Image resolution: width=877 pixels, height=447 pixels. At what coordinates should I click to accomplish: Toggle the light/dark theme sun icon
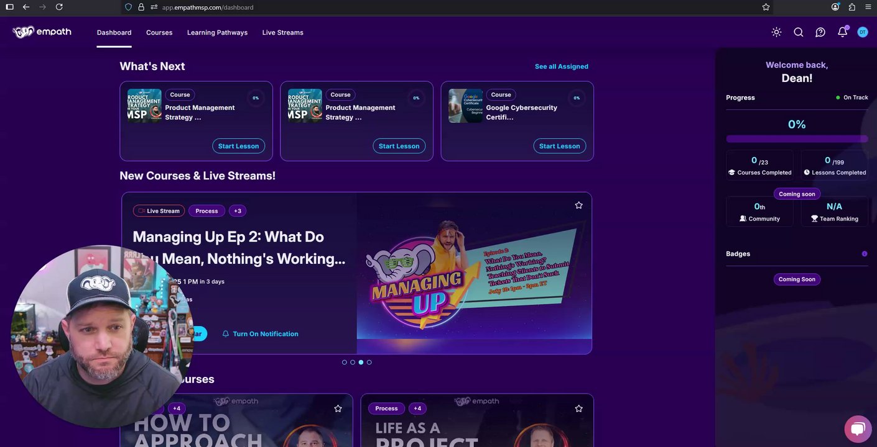point(776,32)
